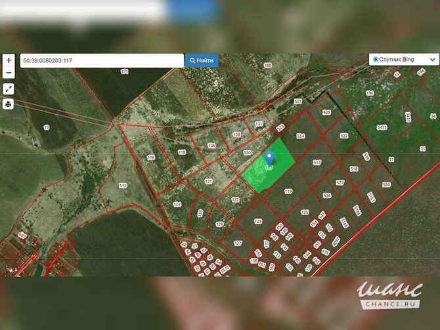This screenshot has width=440, height=330.
Task: Expand layer list via chevron arrow
Action: pos(432,60)
